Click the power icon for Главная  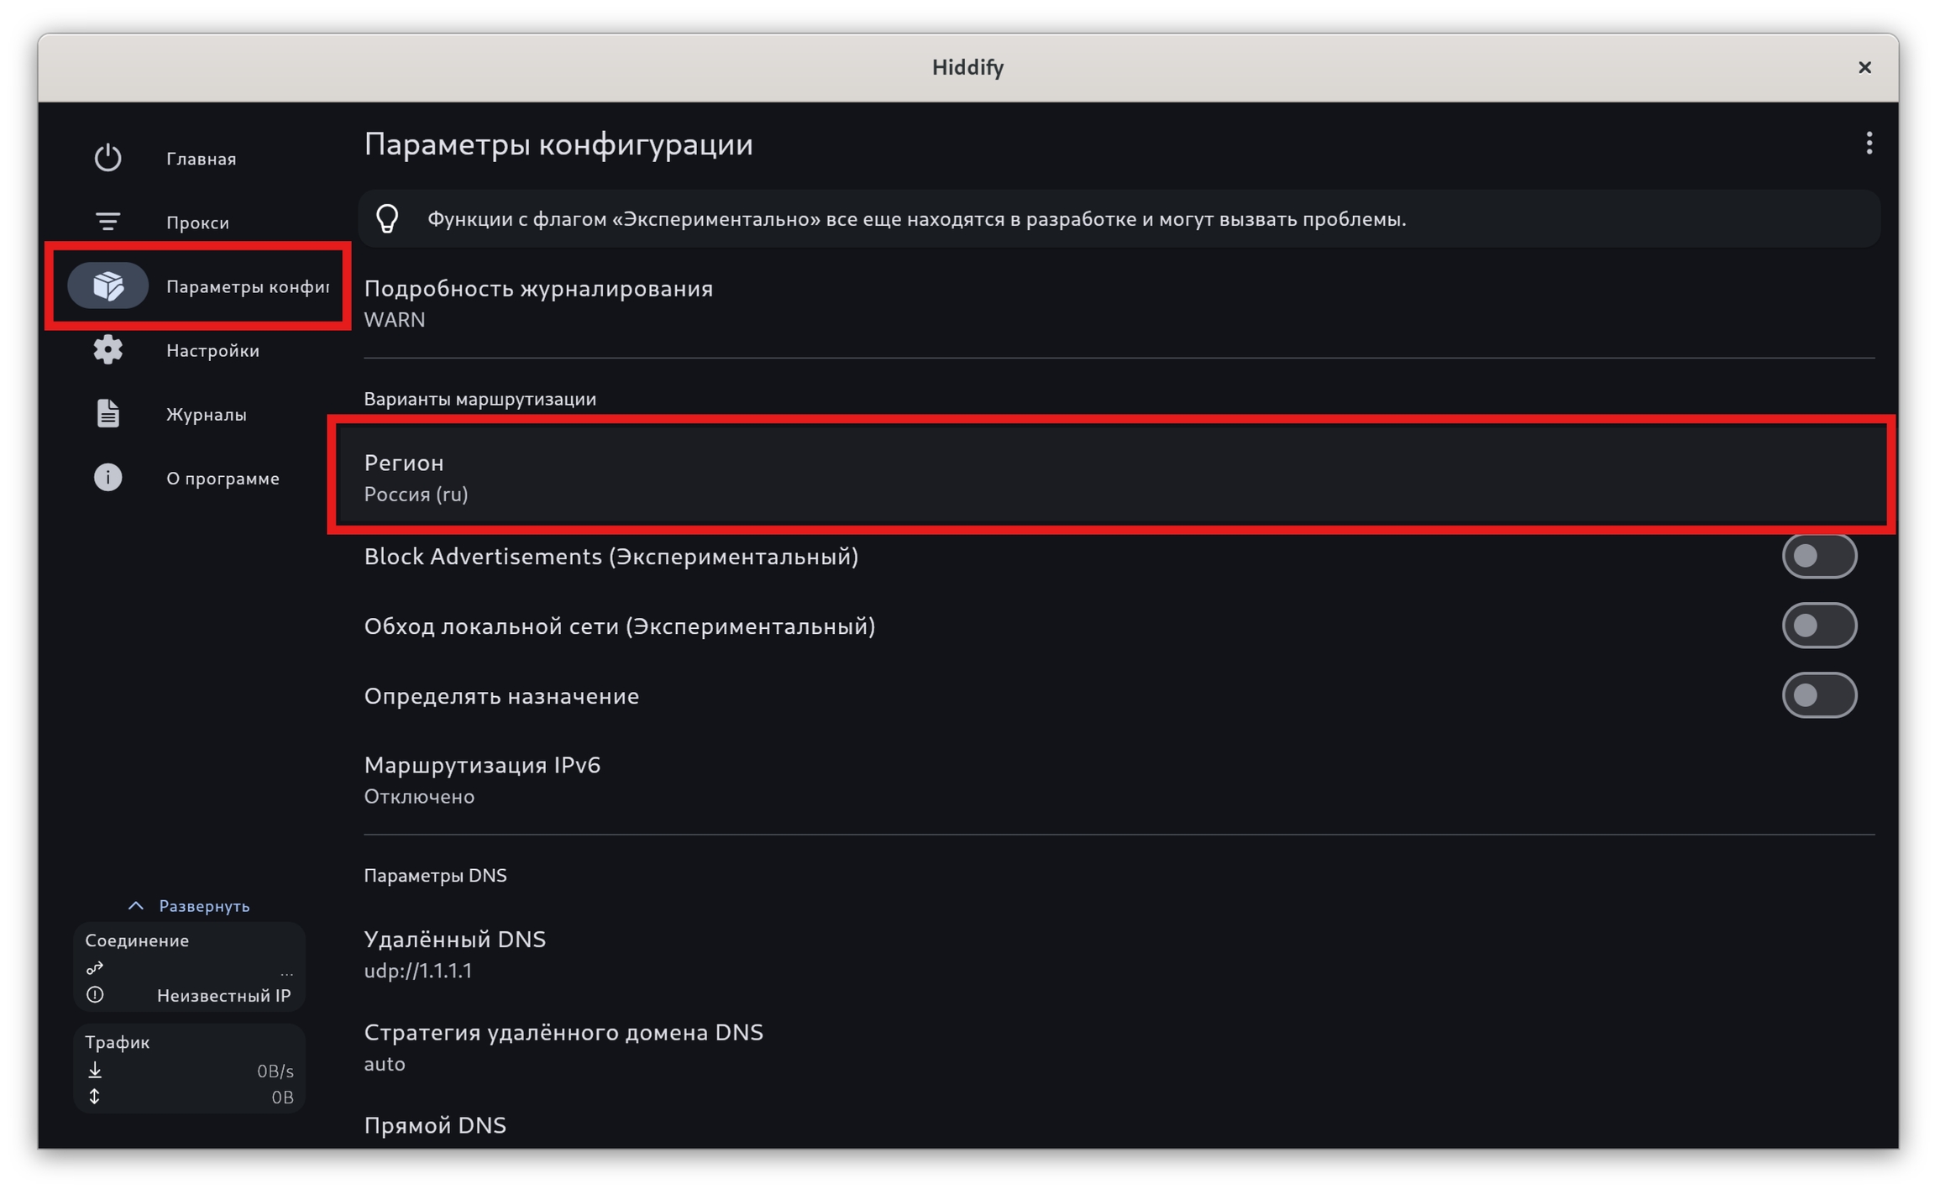(107, 158)
